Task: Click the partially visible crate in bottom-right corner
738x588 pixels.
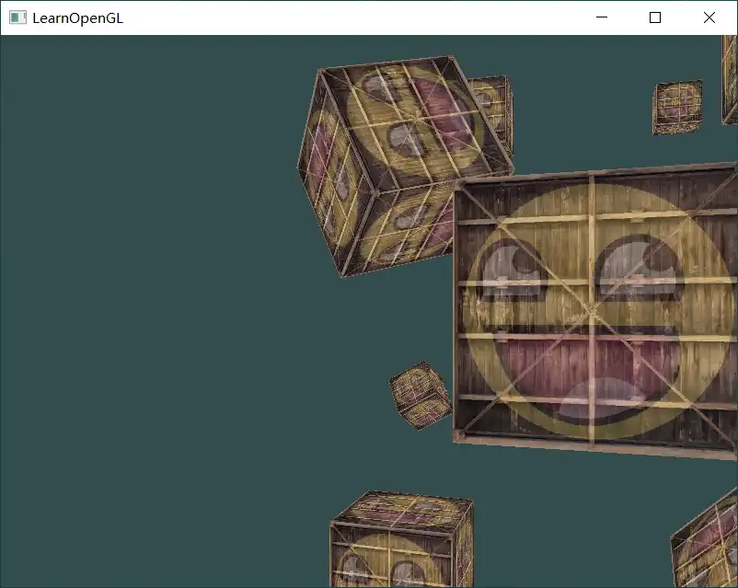Action: (x=707, y=543)
